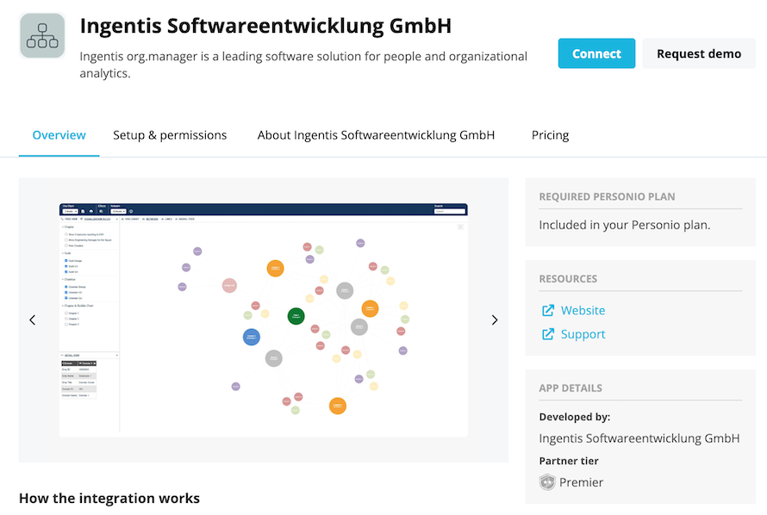Click the blue Connect button

click(596, 53)
